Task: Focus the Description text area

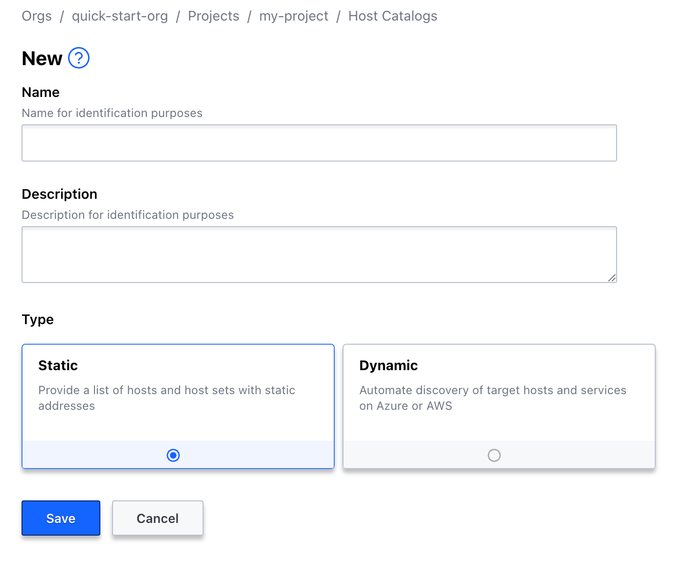Action: click(x=319, y=254)
